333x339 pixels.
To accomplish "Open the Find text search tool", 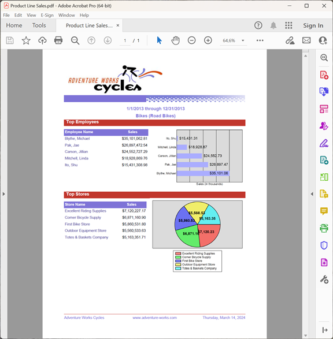I will 75,40.
